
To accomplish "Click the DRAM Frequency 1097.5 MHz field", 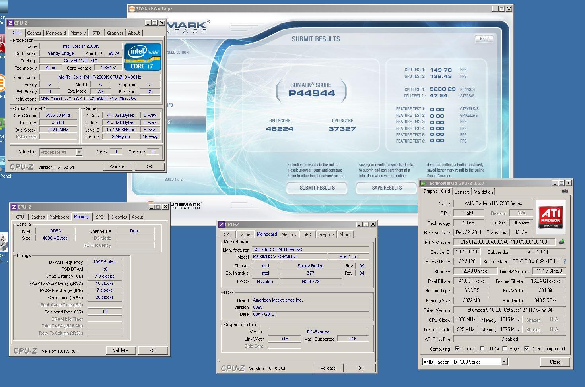I will (x=105, y=262).
